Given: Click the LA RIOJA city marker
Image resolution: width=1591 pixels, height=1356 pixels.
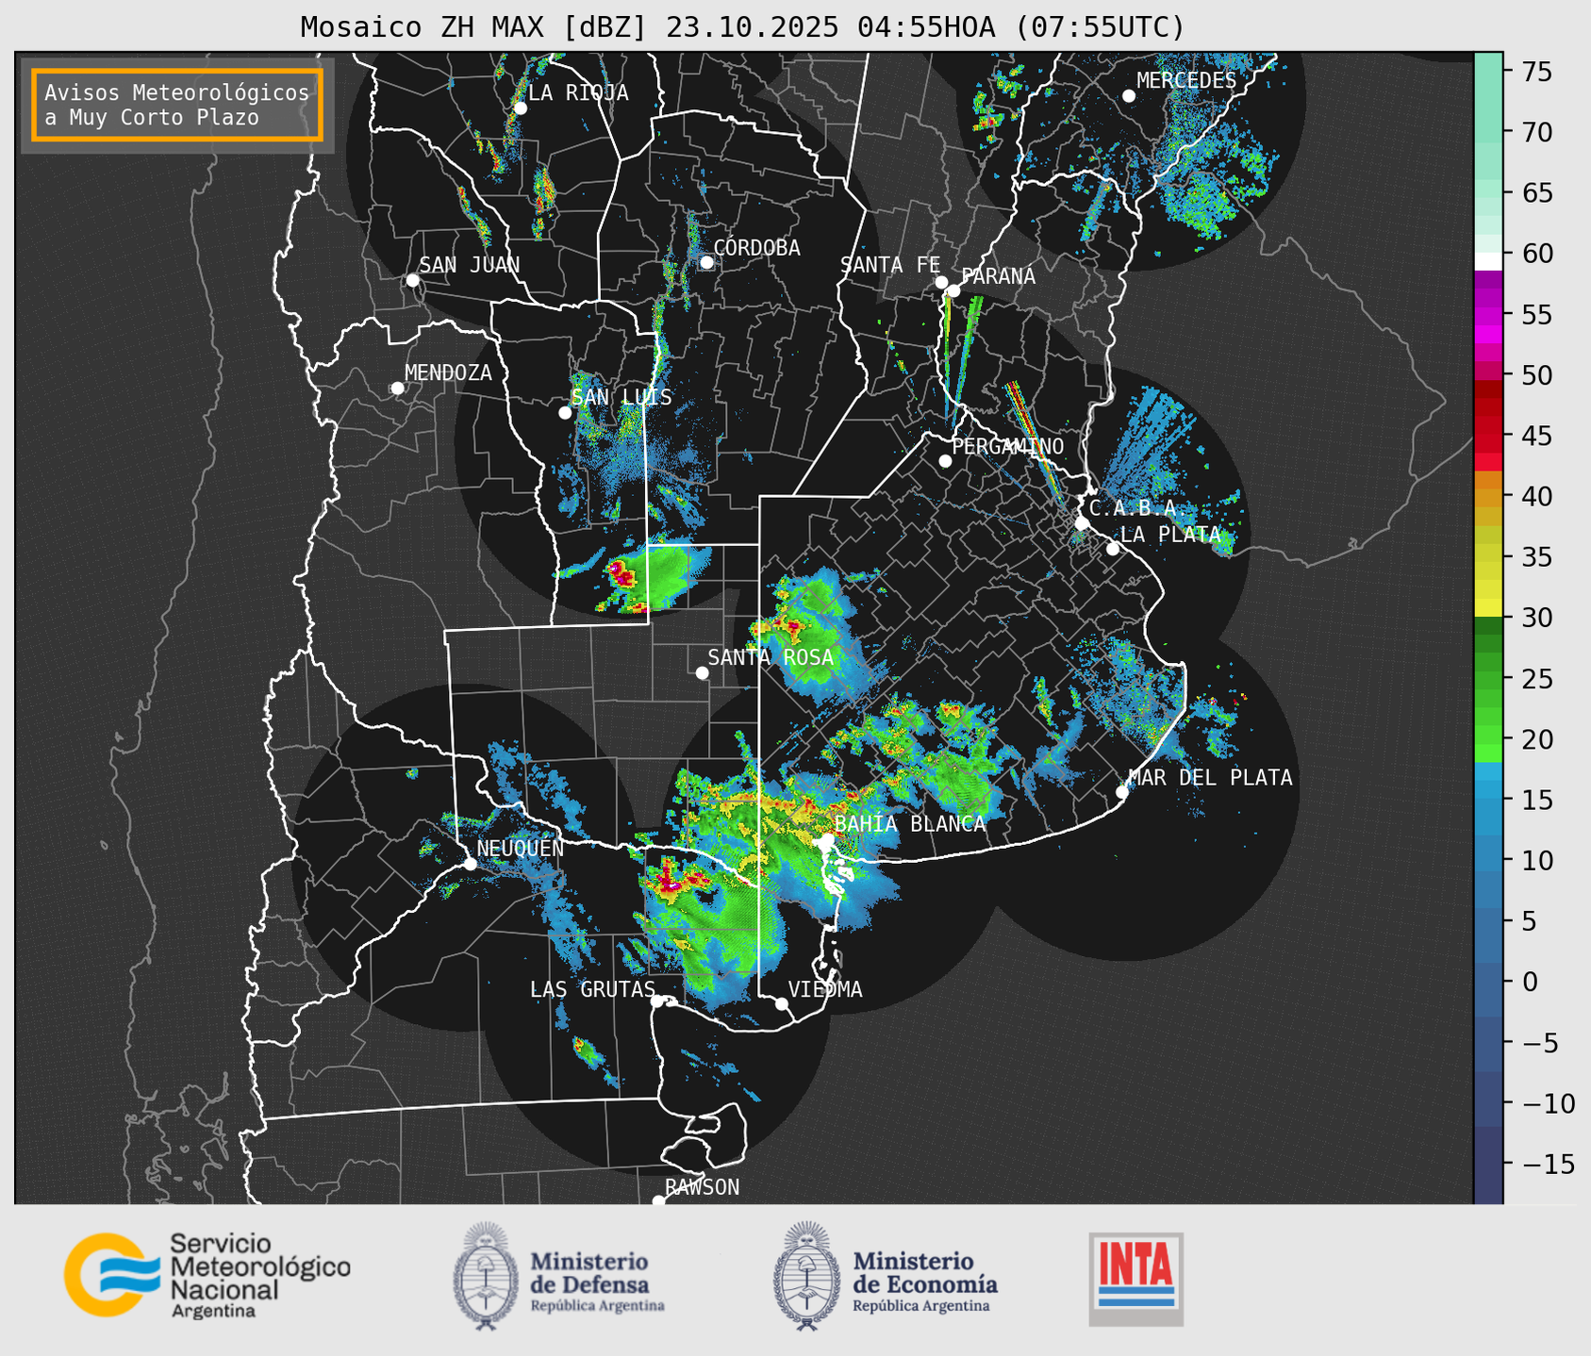Looking at the screenshot, I should pos(520,108).
